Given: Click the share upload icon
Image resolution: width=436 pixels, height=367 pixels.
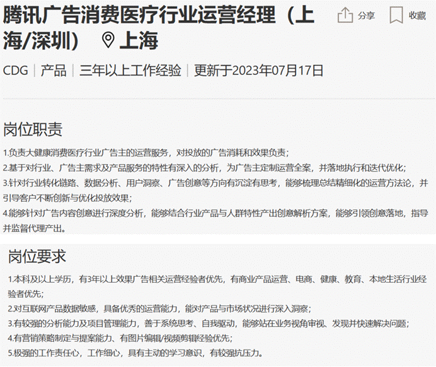Looking at the screenshot, I should coord(345,15).
